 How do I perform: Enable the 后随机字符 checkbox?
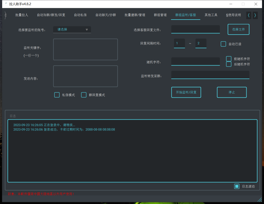(x=229, y=64)
